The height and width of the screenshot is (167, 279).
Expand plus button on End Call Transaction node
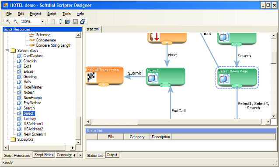(x=104, y=84)
